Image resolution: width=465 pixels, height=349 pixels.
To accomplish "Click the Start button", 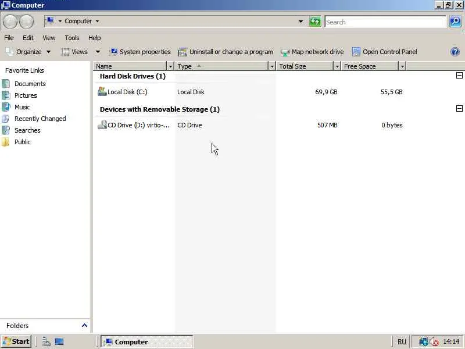I will click(16, 341).
